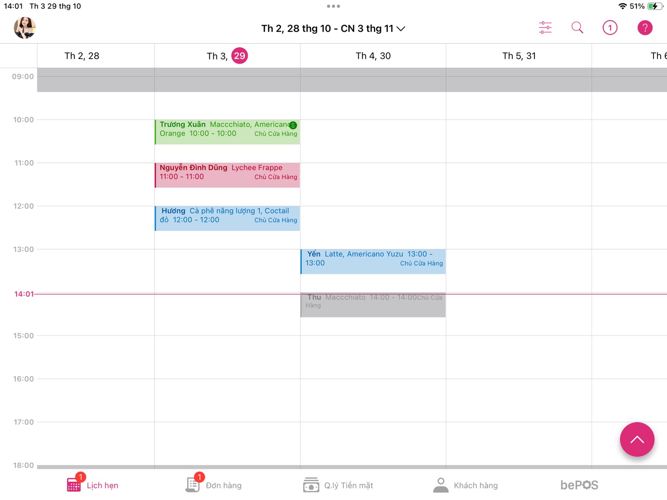This screenshot has width=667, height=500.
Task: Open Thu's grey Macchiato appointment
Action: click(373, 305)
